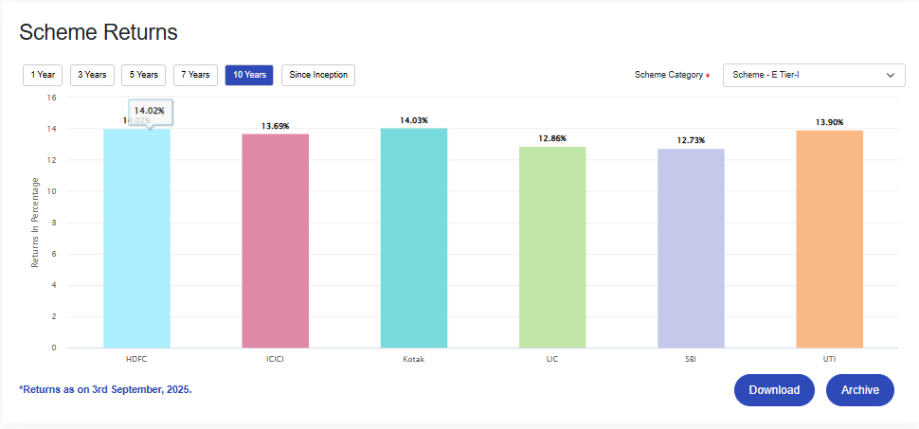Switch to the 7 Years tab

[x=196, y=75]
